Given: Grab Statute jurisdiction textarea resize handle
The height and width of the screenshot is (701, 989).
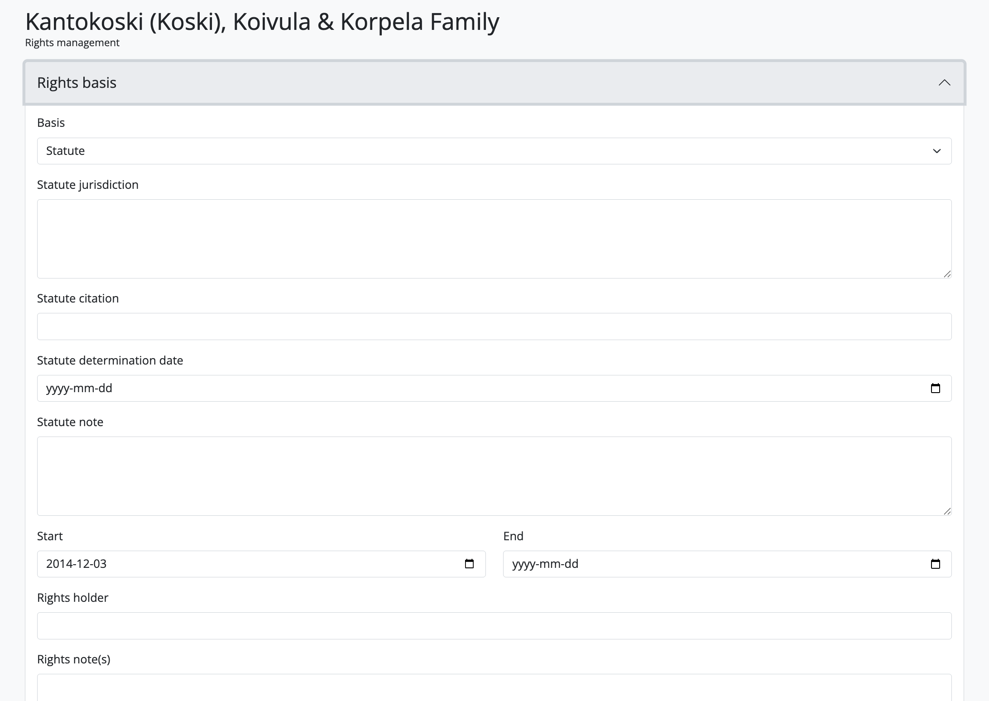Looking at the screenshot, I should 947,274.
